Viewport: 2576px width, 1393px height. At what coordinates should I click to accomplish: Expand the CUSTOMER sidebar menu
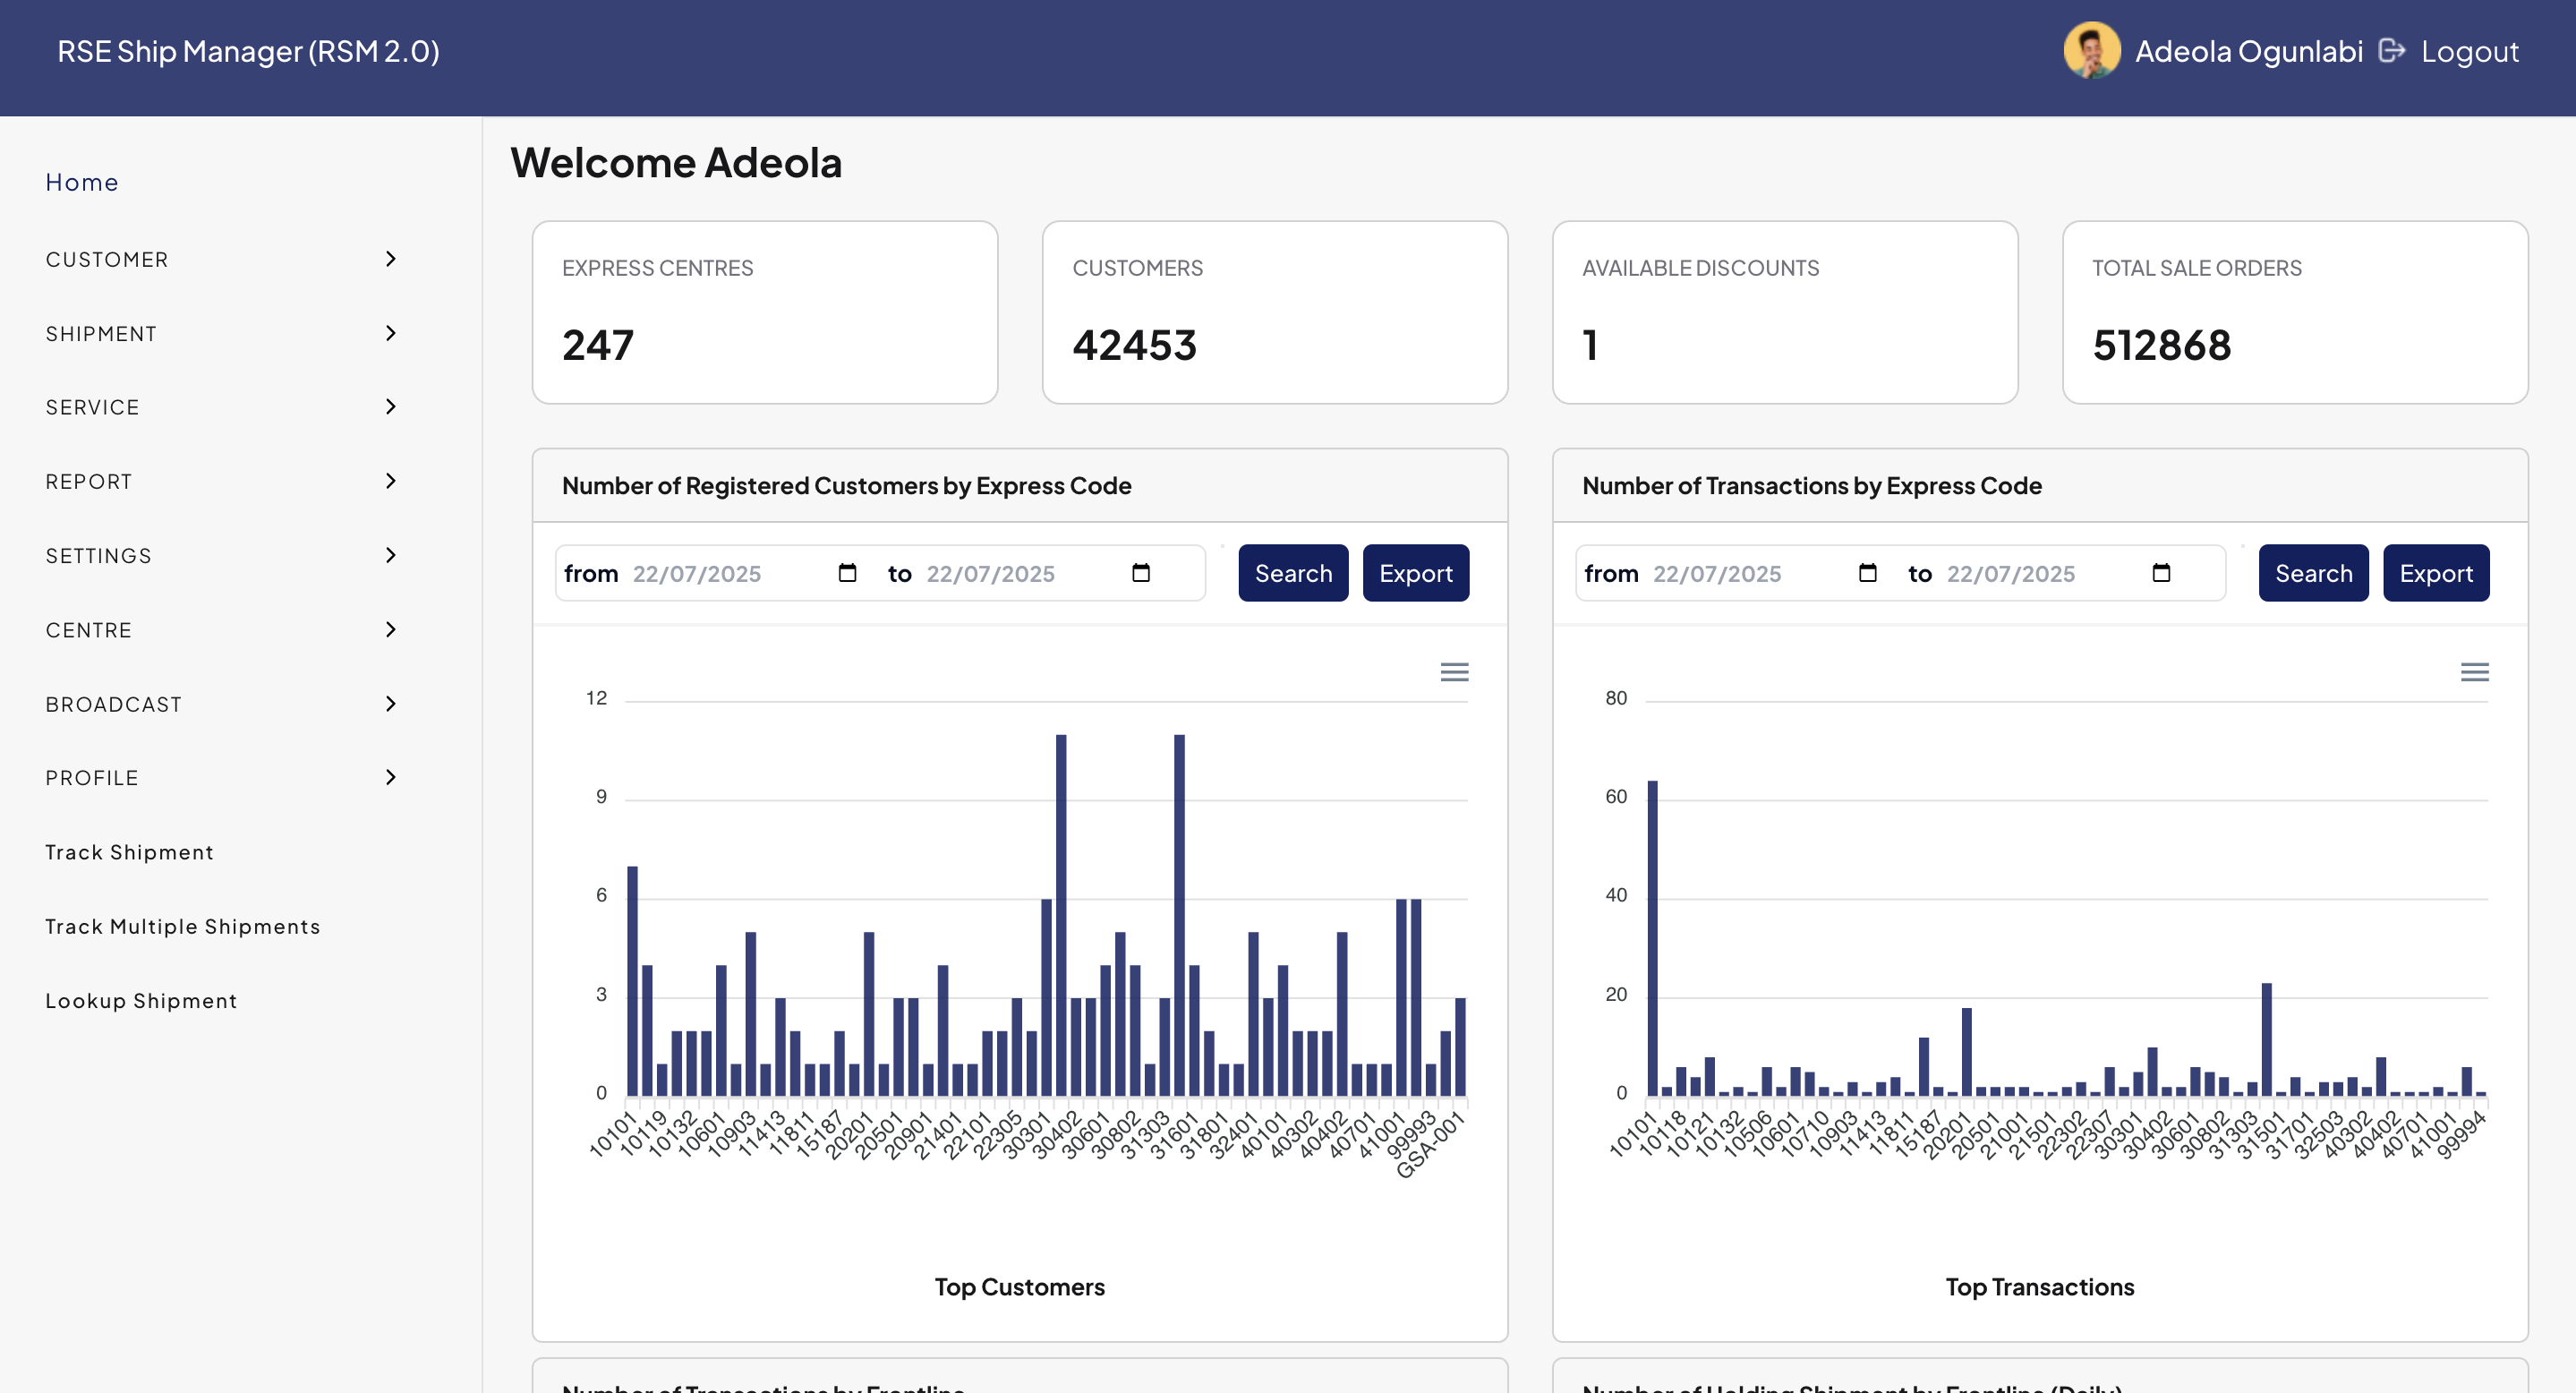coord(390,259)
